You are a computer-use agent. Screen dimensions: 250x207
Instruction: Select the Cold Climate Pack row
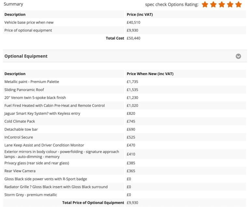coord(124,122)
